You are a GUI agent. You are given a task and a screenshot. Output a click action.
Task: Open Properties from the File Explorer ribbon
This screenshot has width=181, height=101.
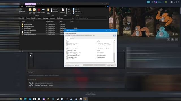63,11
